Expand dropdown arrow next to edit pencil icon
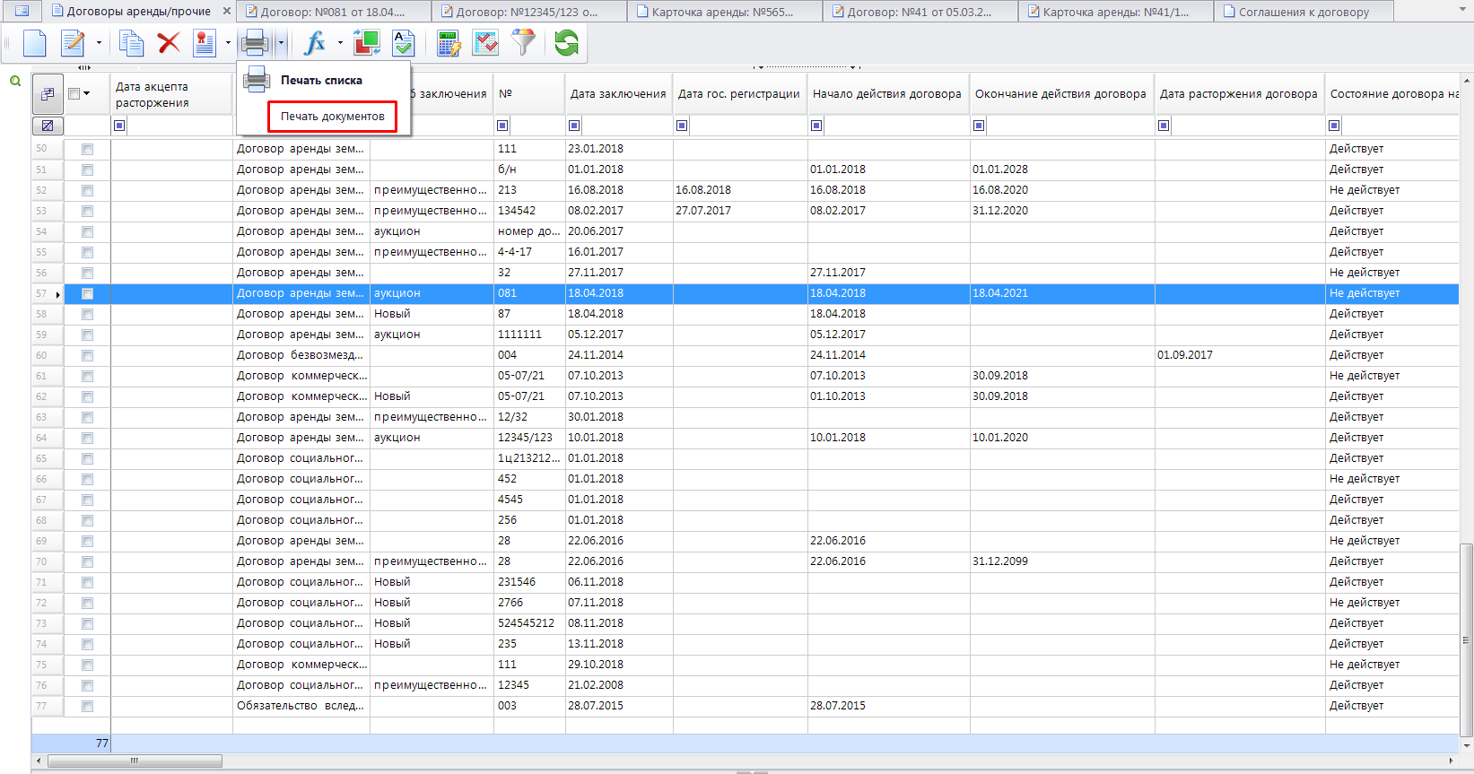Screen dimensions: 1474x774 pos(99,43)
